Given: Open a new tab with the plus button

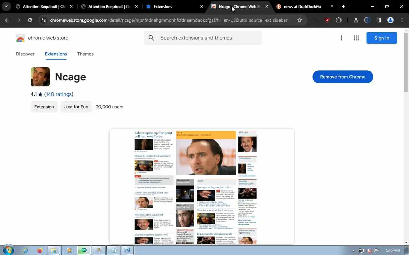Looking at the screenshot, I should (x=343, y=6).
